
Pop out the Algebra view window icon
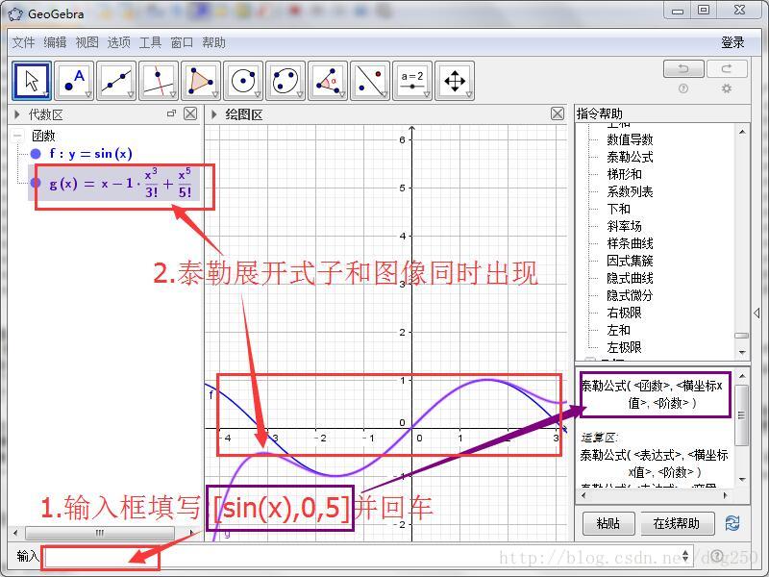click(171, 113)
